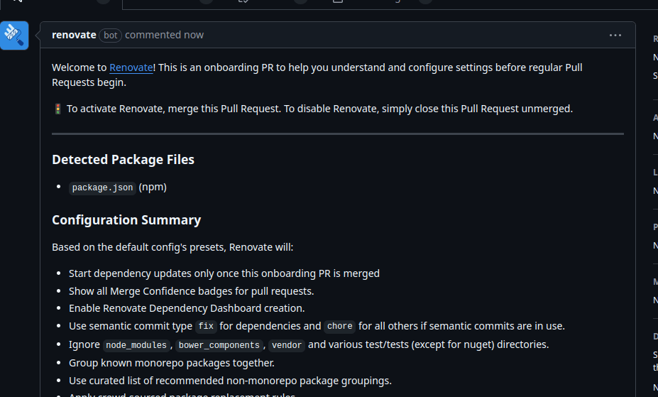Click the '(npm)' text after package.json
The height and width of the screenshot is (397, 658).
153,187
